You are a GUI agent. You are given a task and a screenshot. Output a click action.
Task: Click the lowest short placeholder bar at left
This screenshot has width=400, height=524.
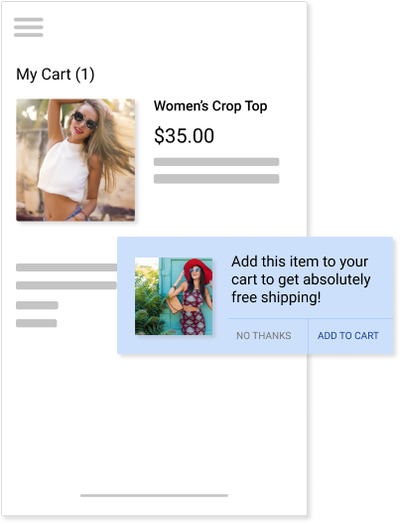pos(37,323)
